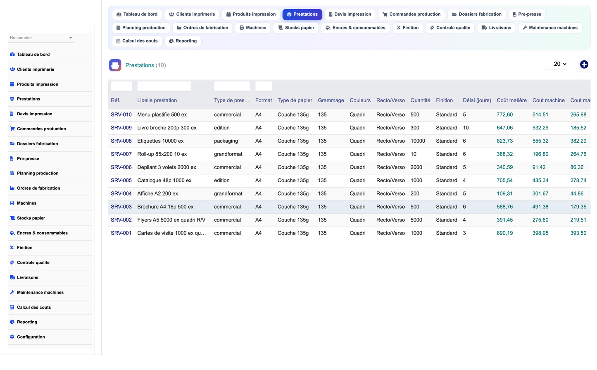This screenshot has height=370, width=597.
Task: Click the Ordres de fabrication factory icon in sidebar
Action: pyautogui.click(x=12, y=188)
